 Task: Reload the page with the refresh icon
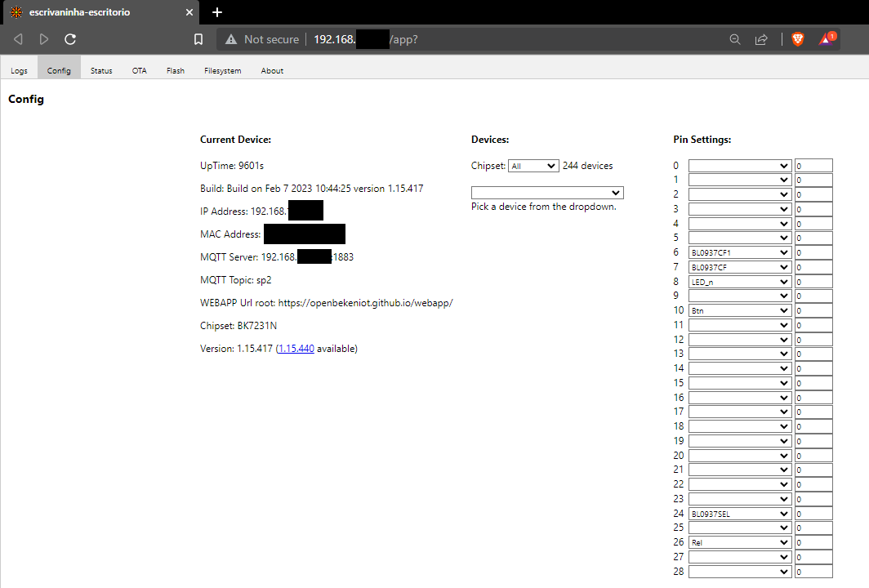pos(70,39)
